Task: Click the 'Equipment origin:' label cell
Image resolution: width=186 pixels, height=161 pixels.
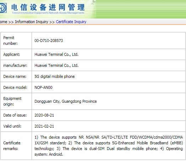Action: (x=16, y=101)
